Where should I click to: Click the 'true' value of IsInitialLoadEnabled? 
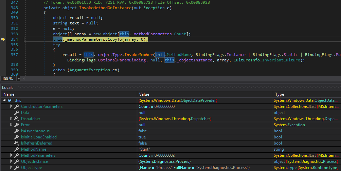[x=142, y=137]
